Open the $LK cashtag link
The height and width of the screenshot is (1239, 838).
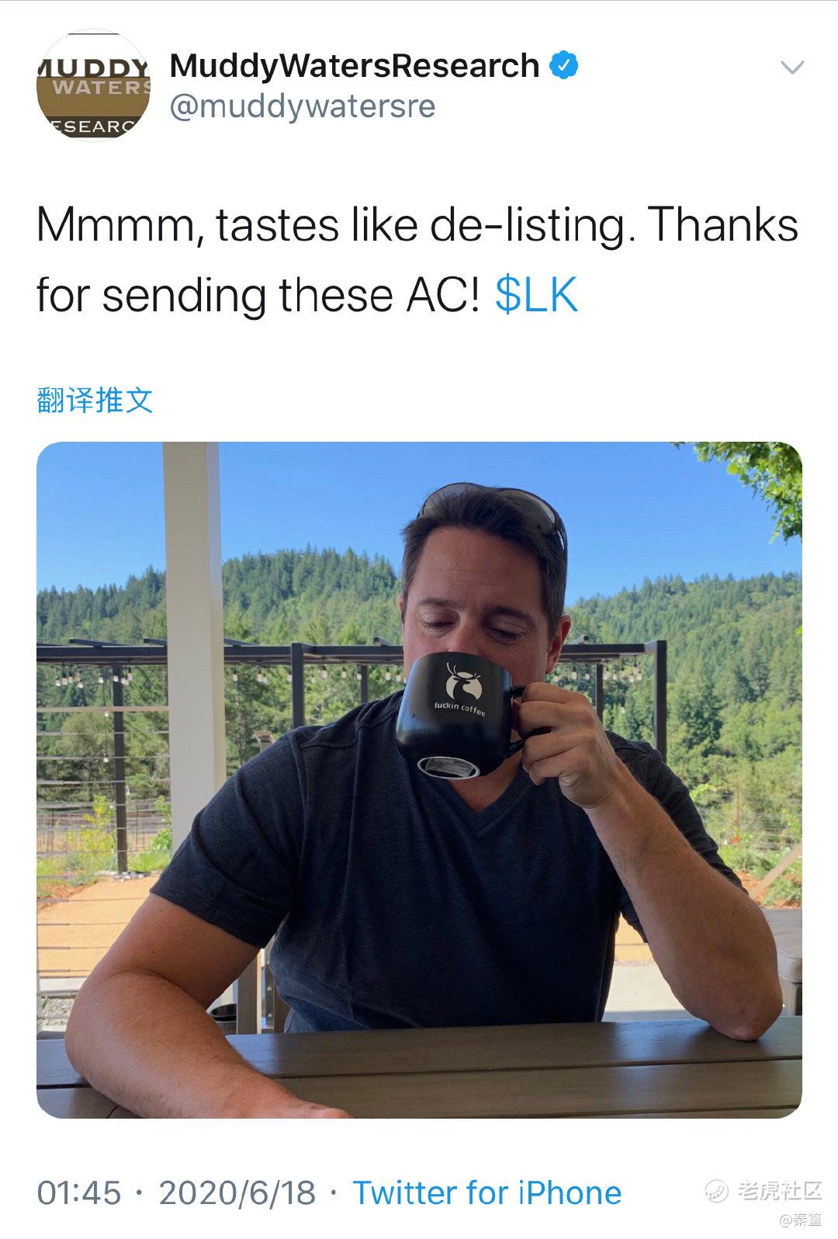pyautogui.click(x=537, y=295)
